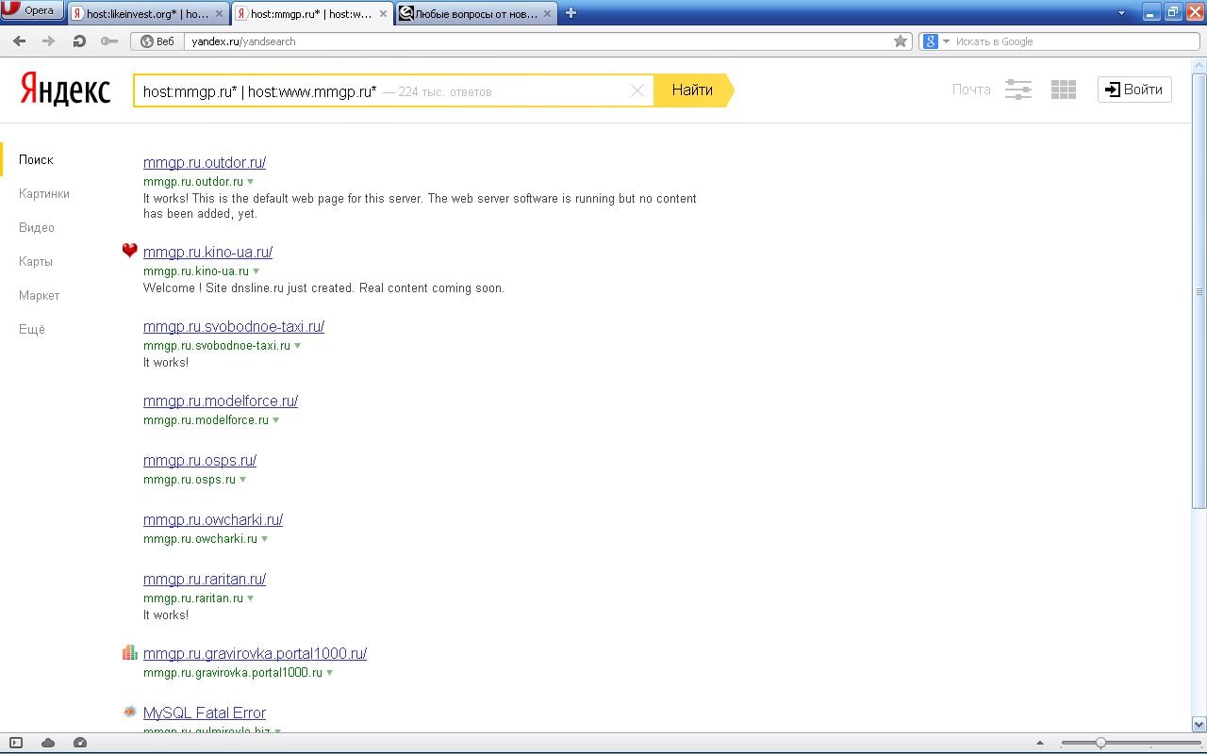The width and height of the screenshot is (1207, 754).
Task: Select Маркет in the left sidebar
Action: [40, 296]
